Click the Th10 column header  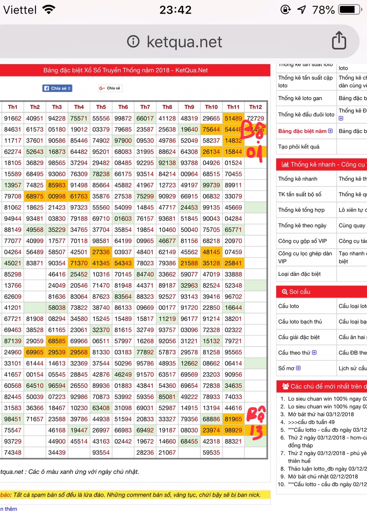(x=211, y=107)
